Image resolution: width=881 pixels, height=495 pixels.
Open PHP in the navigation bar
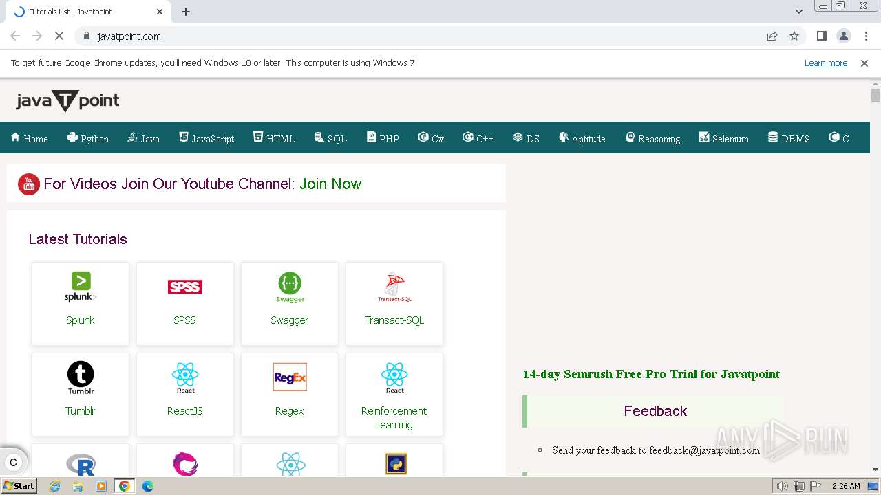coord(383,138)
